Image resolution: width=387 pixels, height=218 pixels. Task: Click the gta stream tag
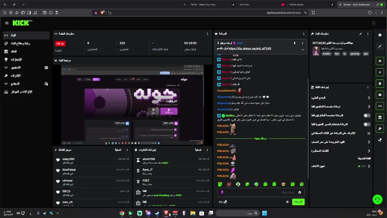pyautogui.click(x=366, y=54)
